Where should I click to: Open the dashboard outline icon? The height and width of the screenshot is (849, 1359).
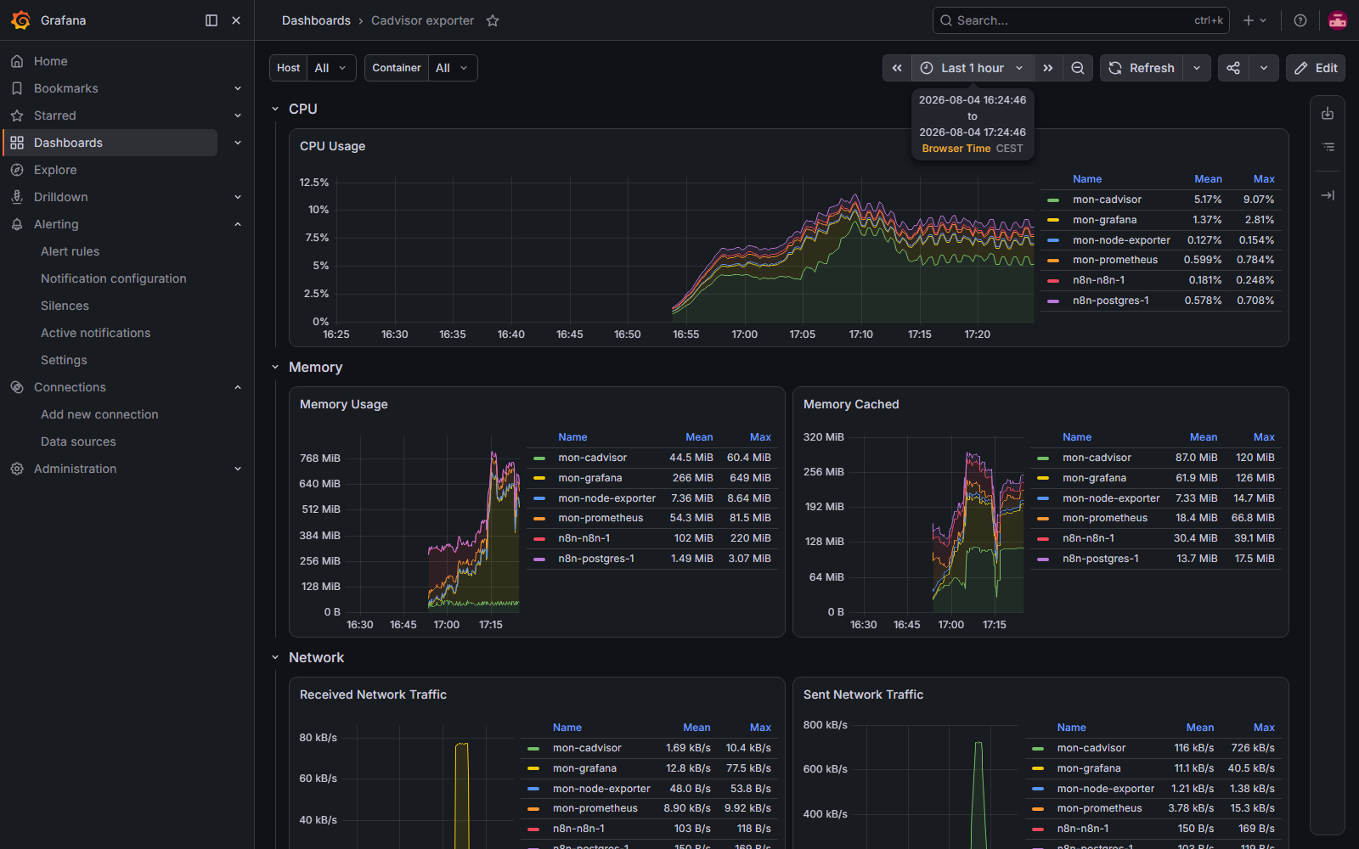[x=1328, y=147]
